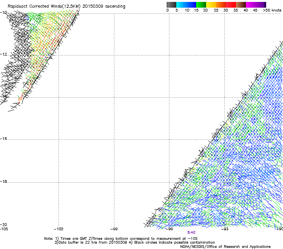Click the 'NOAA/NESDIS/Office of Research and Applications' credit

coord(225,246)
